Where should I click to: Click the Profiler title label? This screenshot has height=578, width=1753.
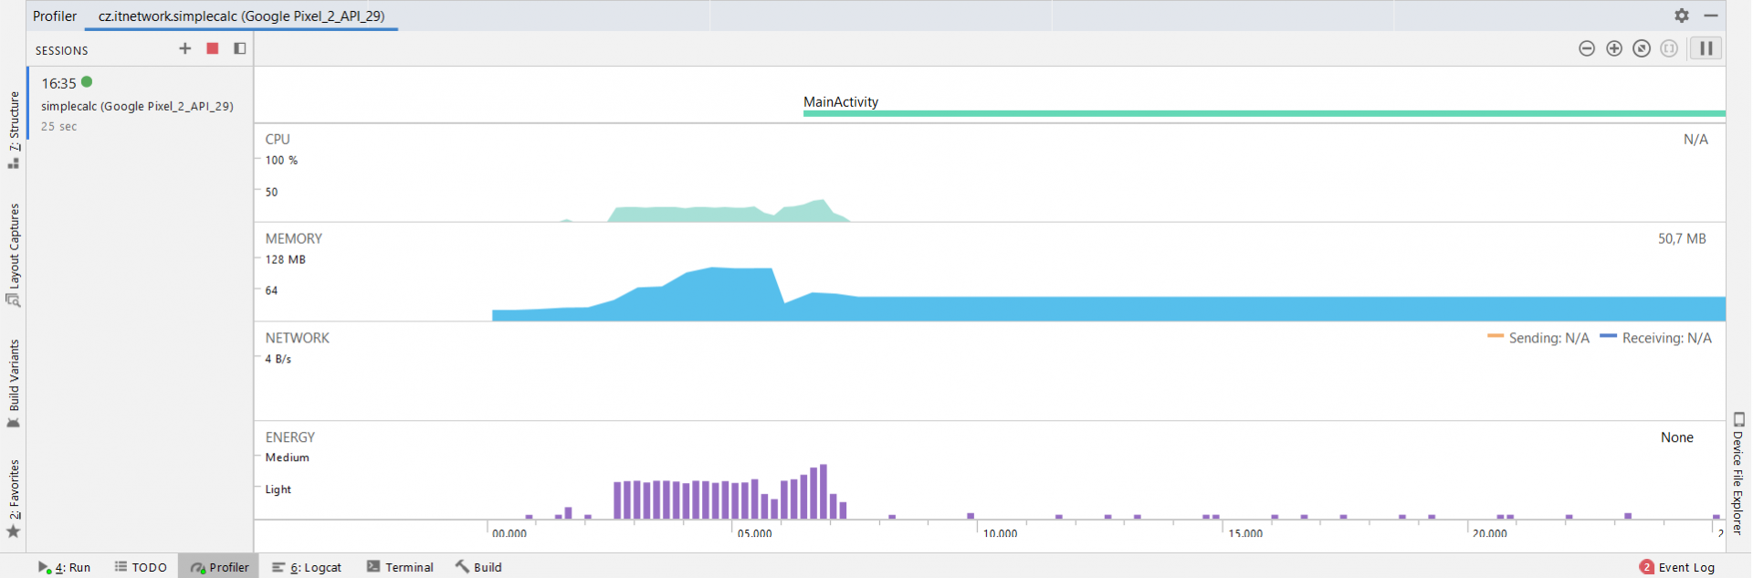55,16
